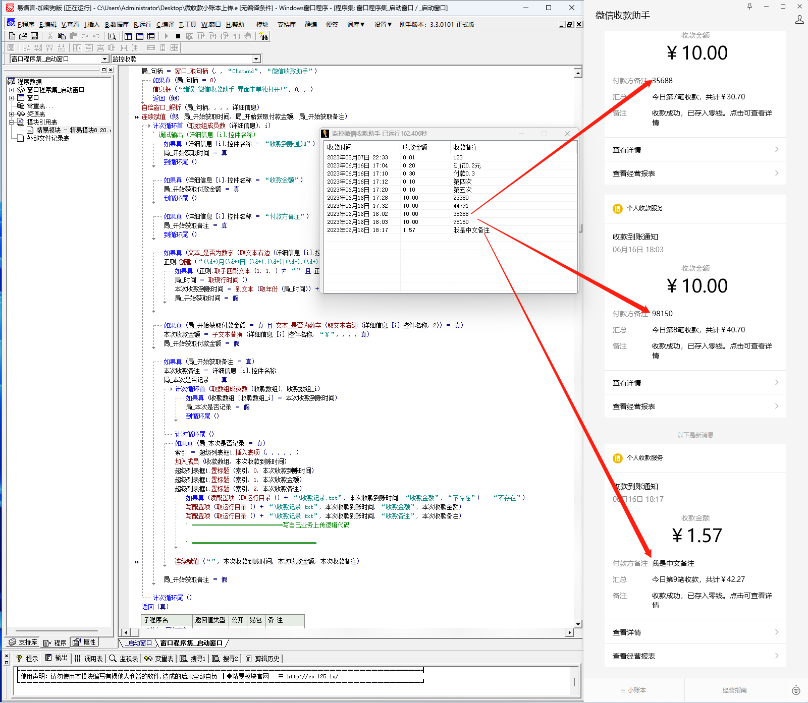
Task: Click the Paste clipboard icon
Action: pyautogui.click(x=73, y=36)
